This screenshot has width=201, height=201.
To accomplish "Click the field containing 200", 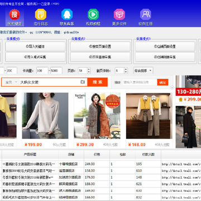I will [12, 71].
